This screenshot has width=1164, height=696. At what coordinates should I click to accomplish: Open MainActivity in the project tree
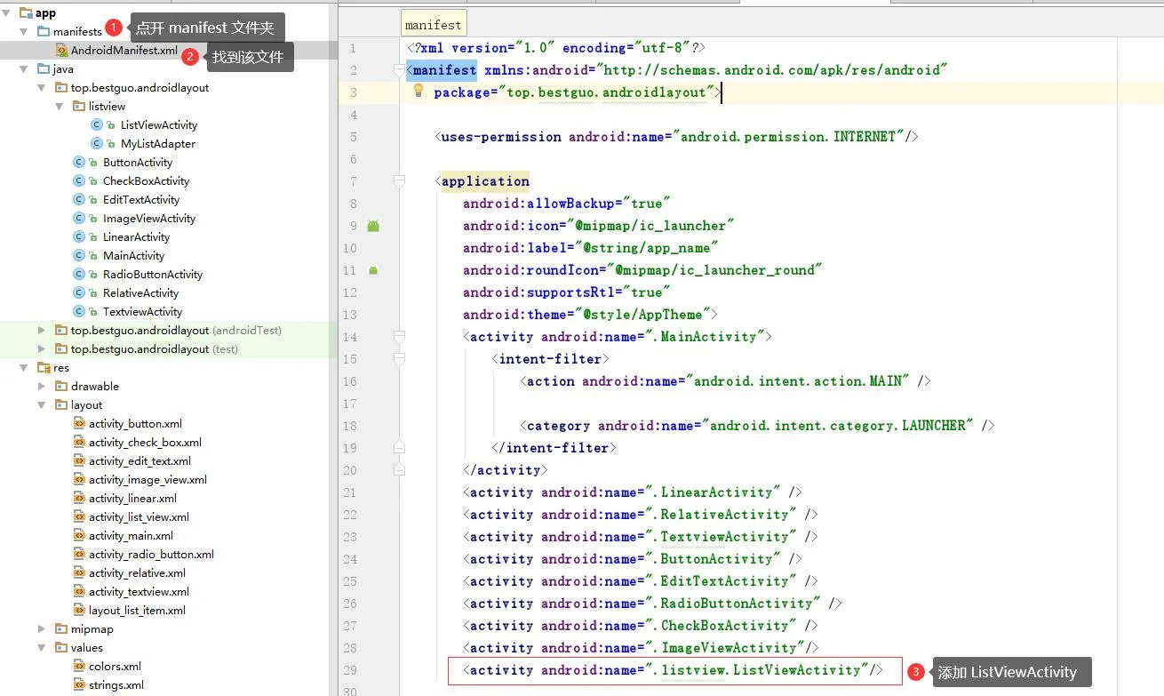pyautogui.click(x=133, y=256)
